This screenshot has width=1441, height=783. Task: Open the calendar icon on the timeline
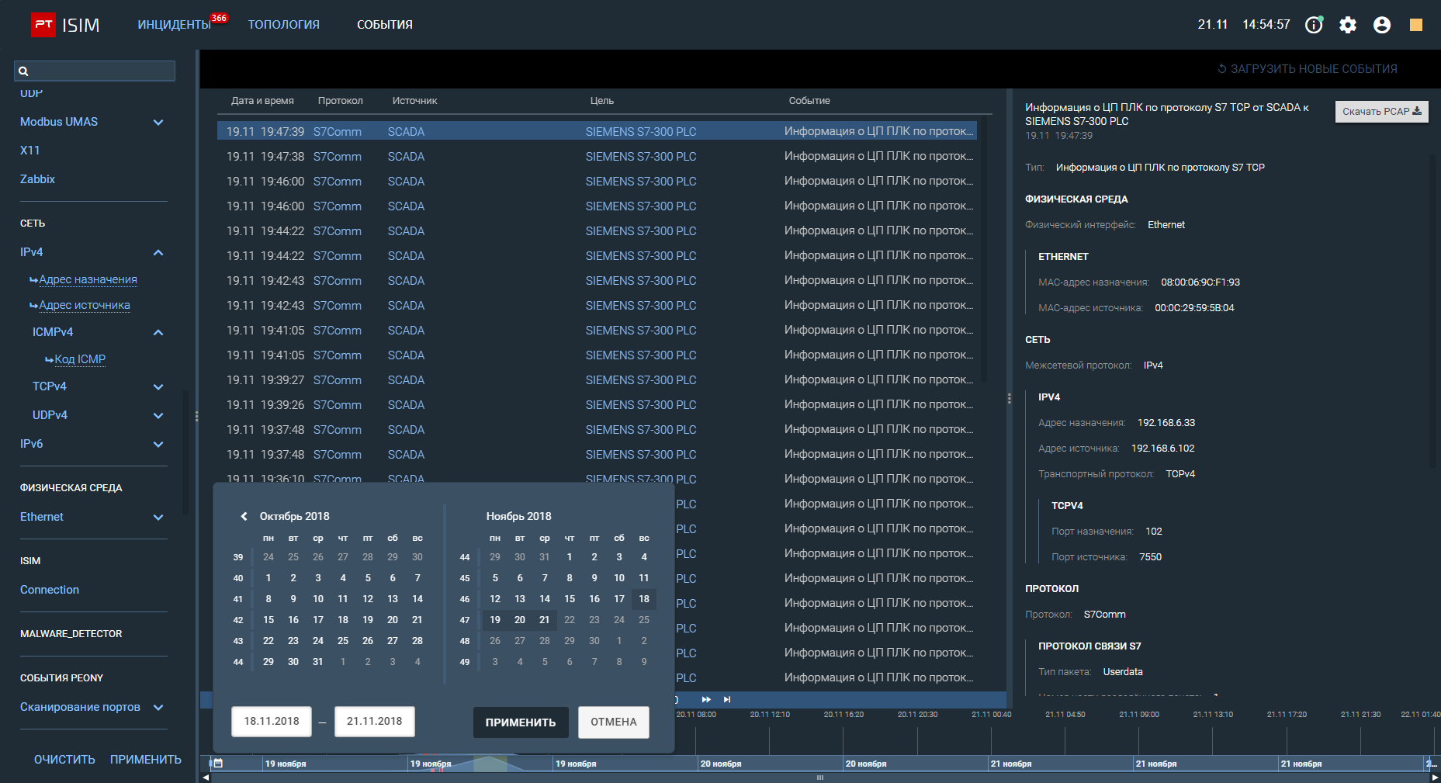coord(218,764)
